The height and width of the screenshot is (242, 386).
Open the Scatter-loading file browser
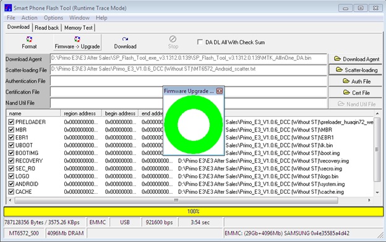pyautogui.click(x=356, y=70)
